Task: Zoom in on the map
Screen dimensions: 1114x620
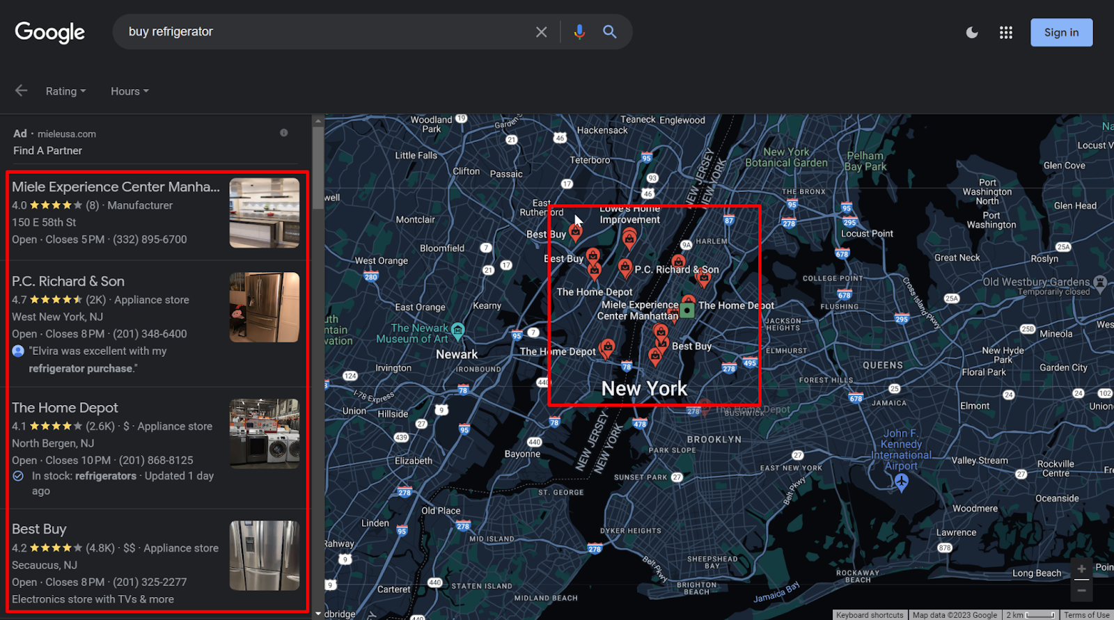Action: tap(1081, 569)
